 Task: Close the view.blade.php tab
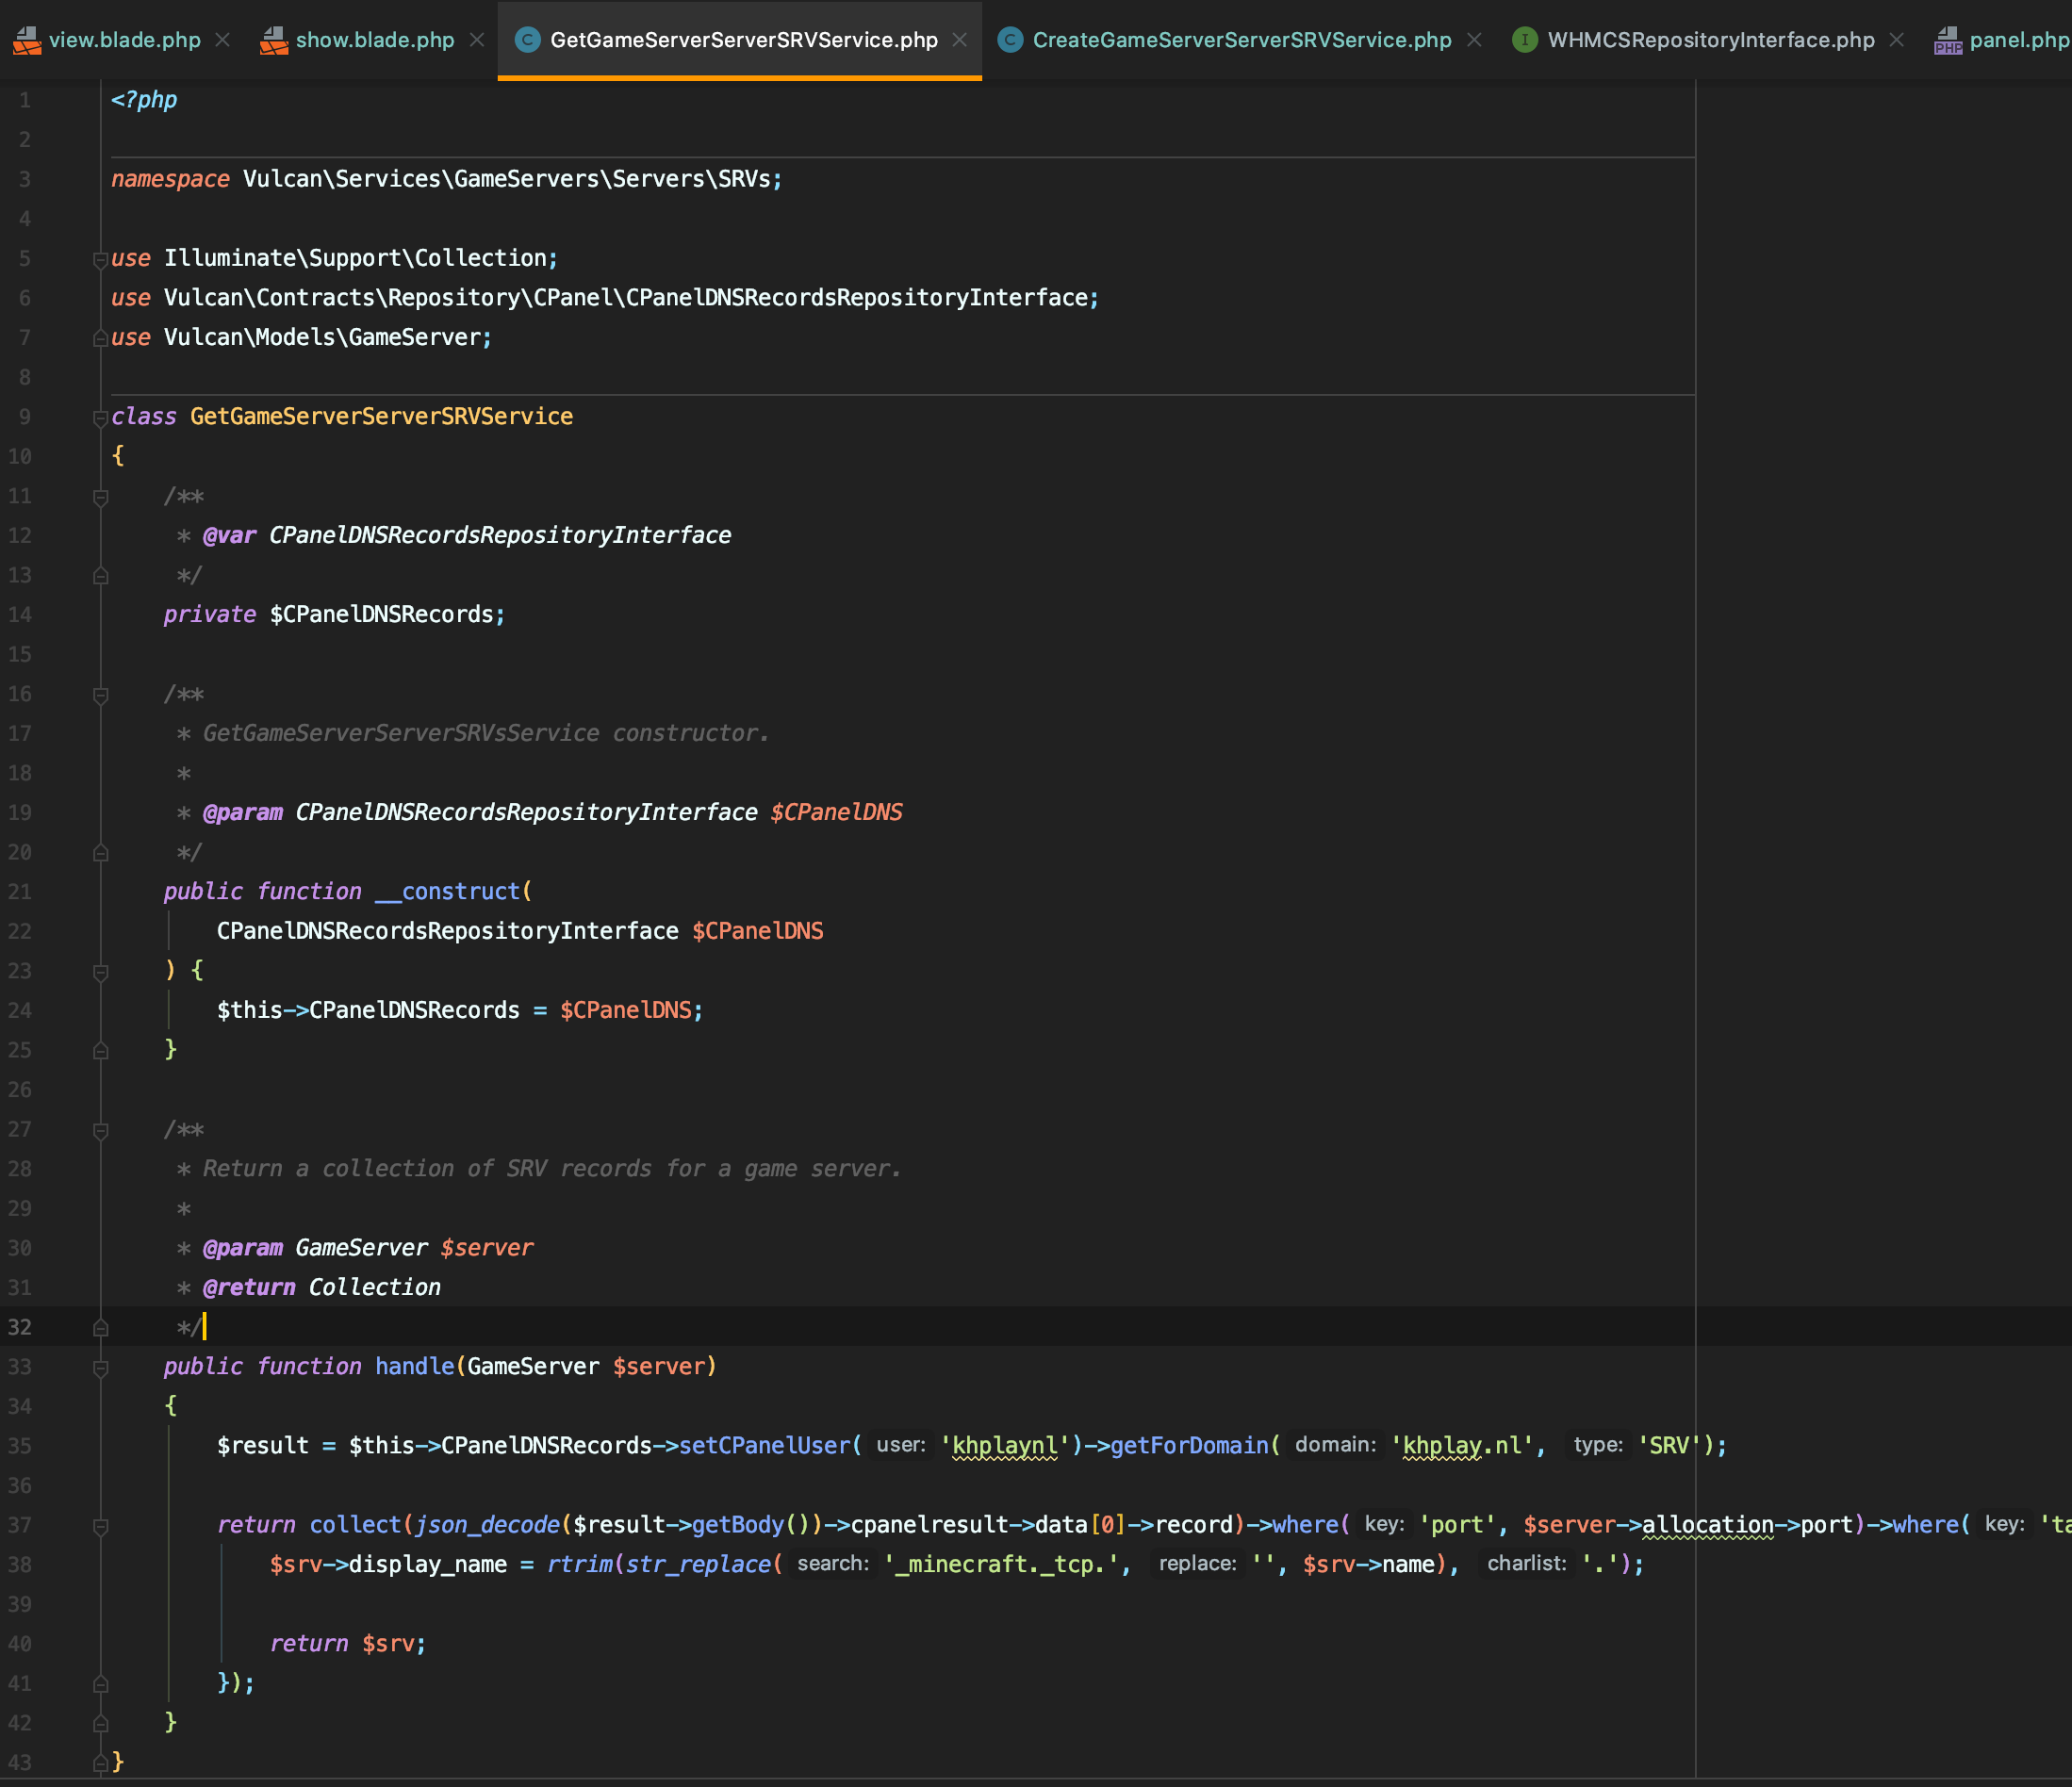(223, 40)
